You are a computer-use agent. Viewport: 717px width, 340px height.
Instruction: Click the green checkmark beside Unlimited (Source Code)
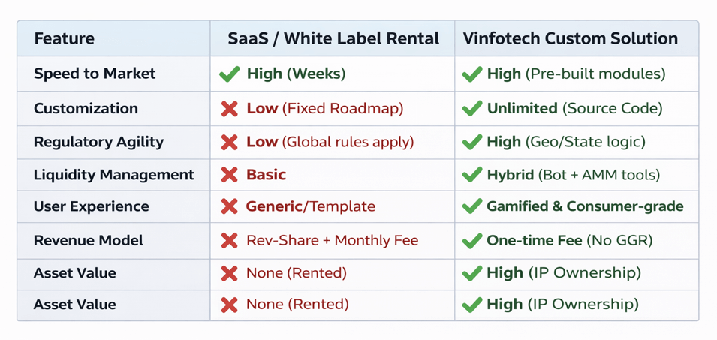pos(471,109)
